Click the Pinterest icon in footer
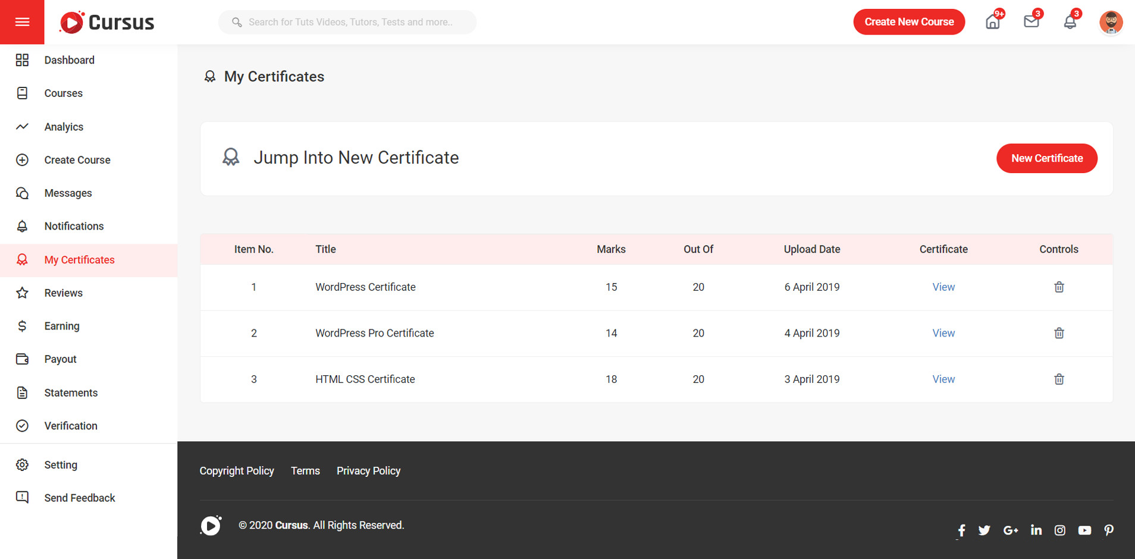Screen dimensions: 1135x559 point(1108,530)
